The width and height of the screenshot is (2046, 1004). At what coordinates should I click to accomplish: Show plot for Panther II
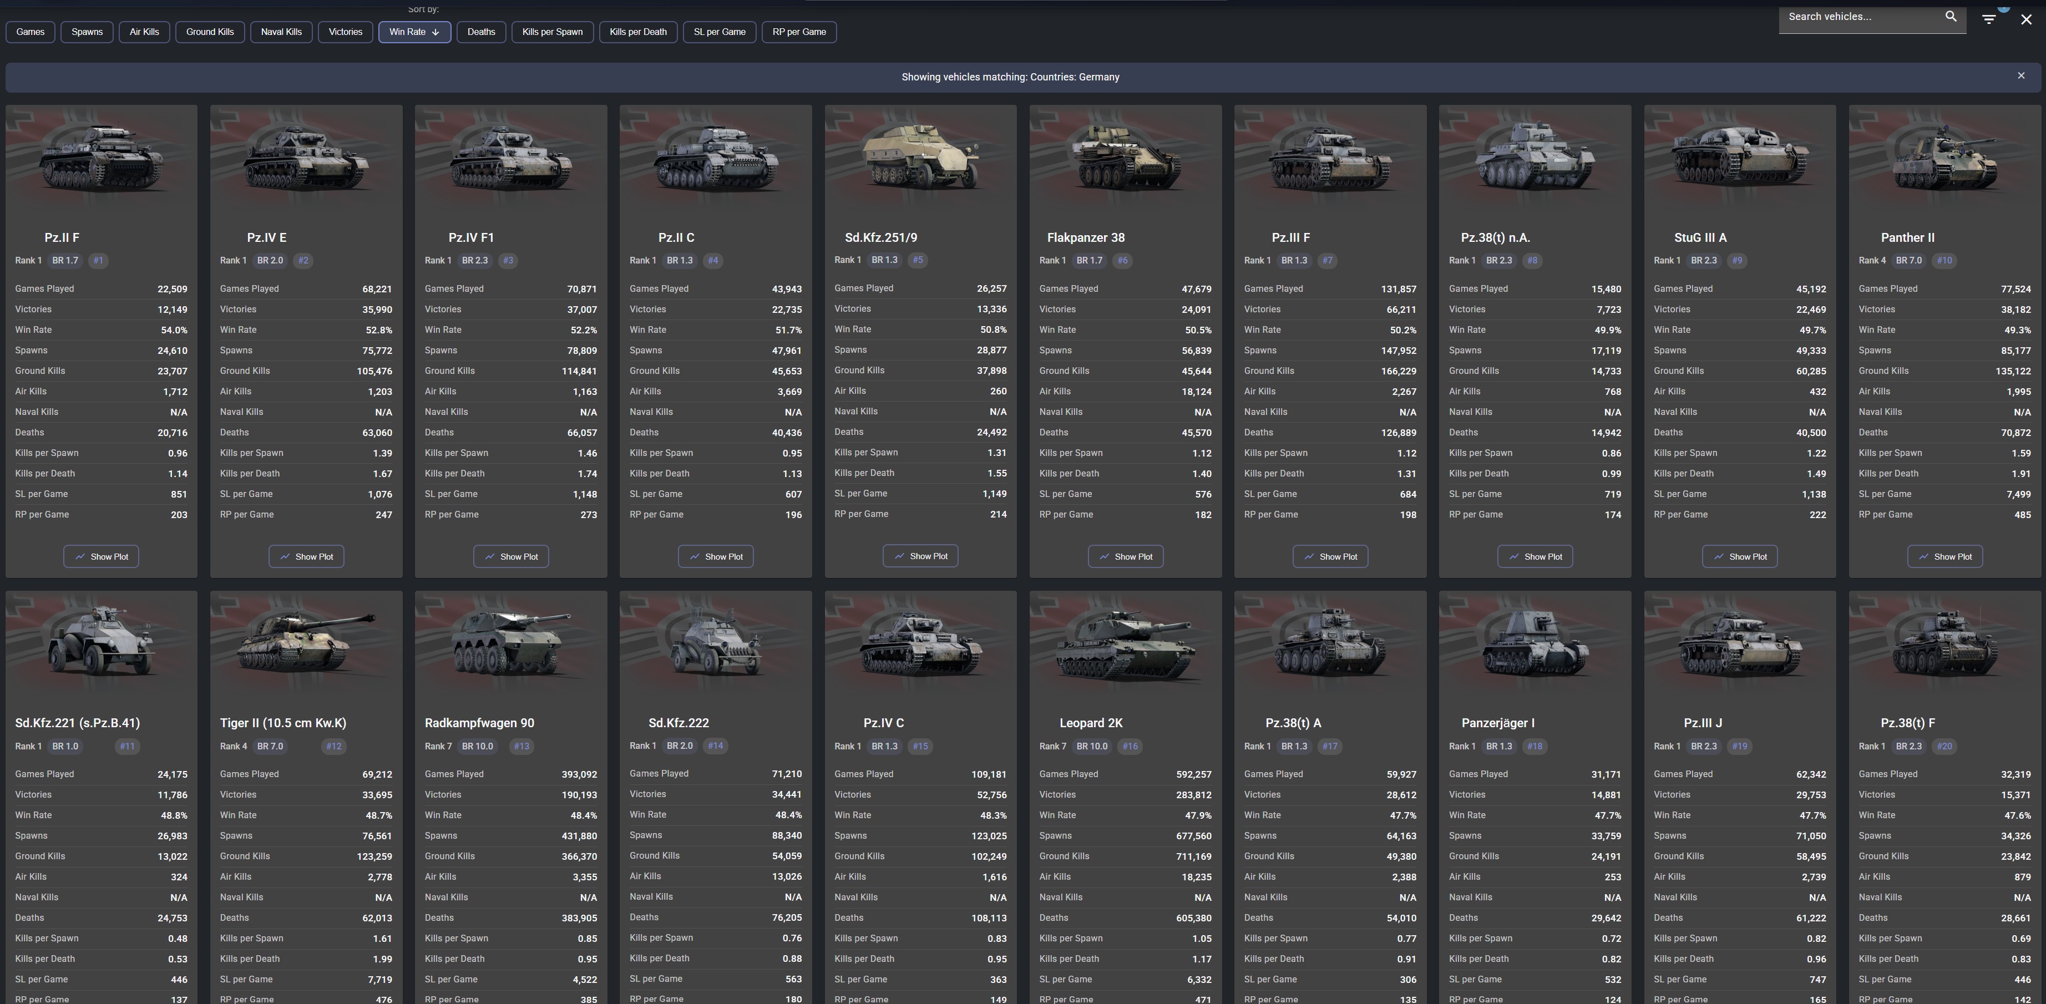(x=1945, y=557)
